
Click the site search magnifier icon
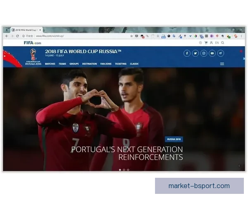click(x=222, y=43)
